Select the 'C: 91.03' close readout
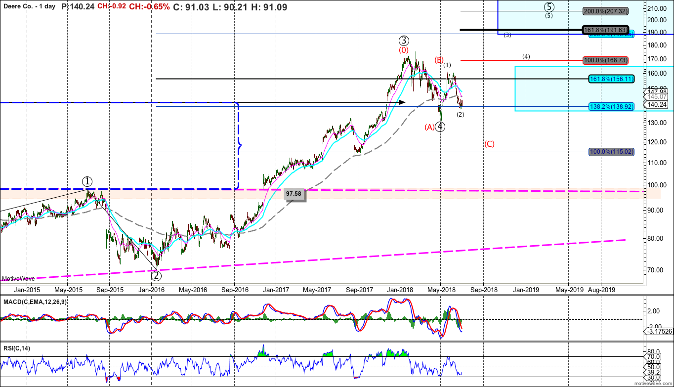The width and height of the screenshot is (674, 387). [190, 7]
